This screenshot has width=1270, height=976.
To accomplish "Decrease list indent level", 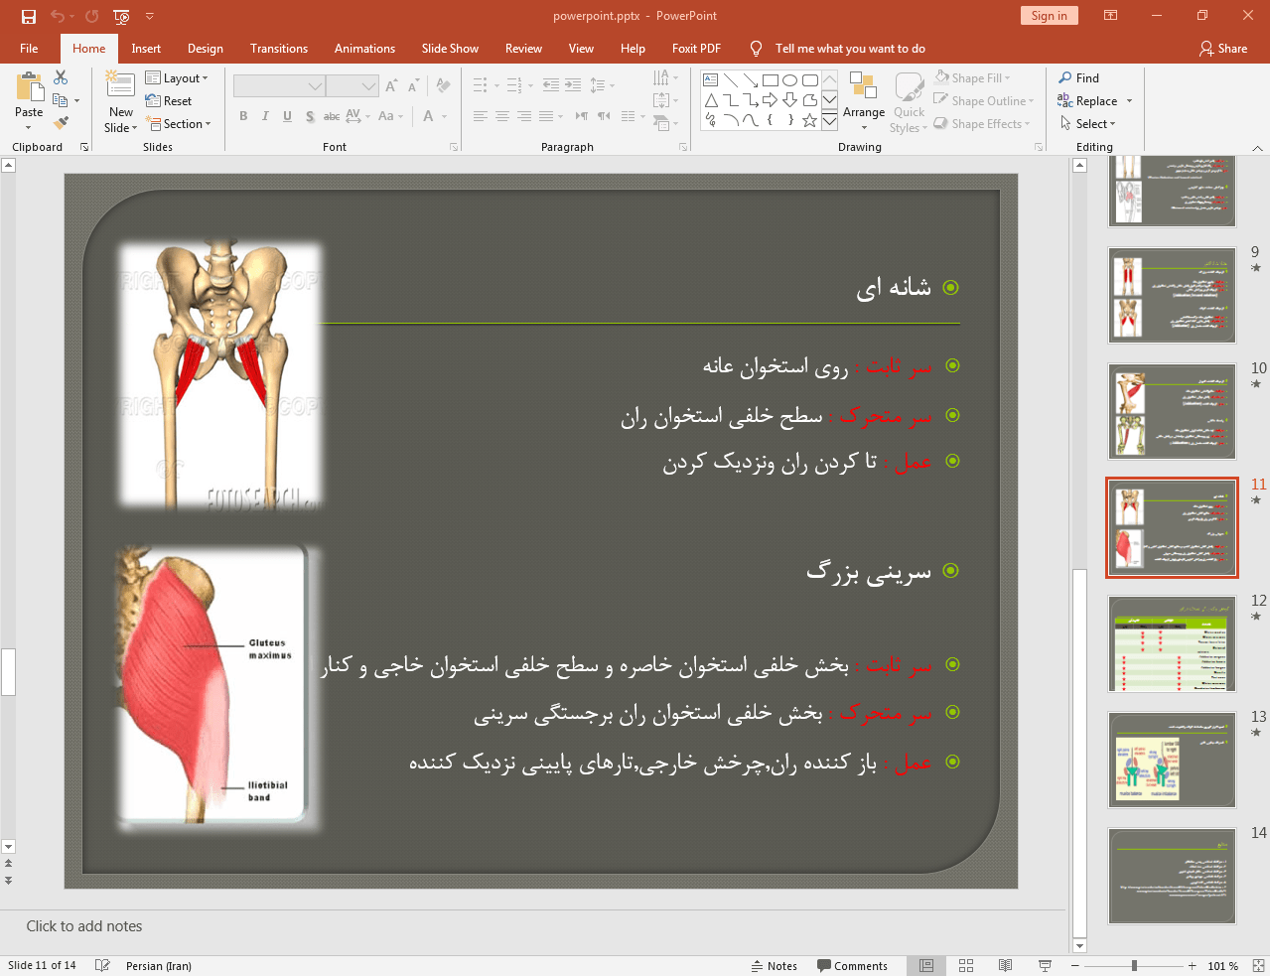I will pos(551,85).
